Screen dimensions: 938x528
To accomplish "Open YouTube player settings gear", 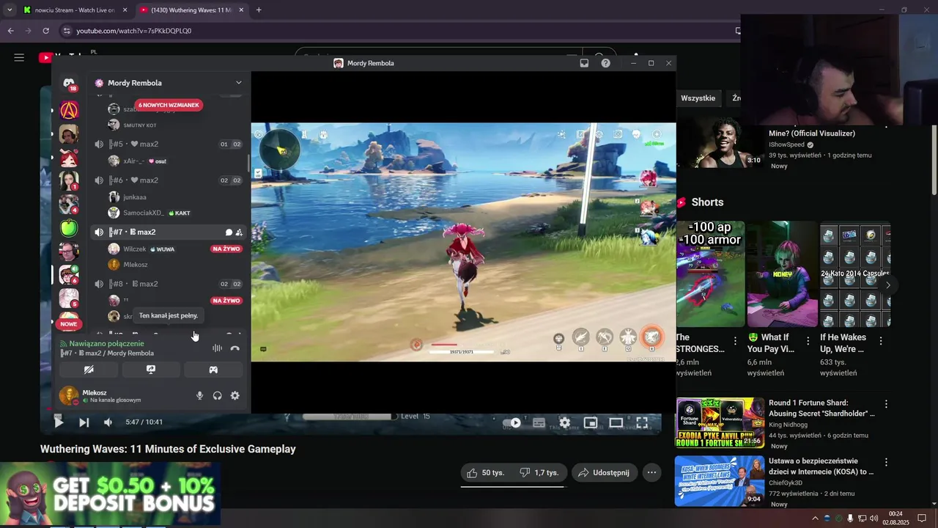I will pyautogui.click(x=564, y=422).
